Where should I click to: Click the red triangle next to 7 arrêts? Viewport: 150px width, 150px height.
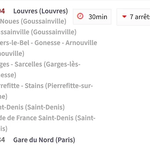tap(124, 17)
